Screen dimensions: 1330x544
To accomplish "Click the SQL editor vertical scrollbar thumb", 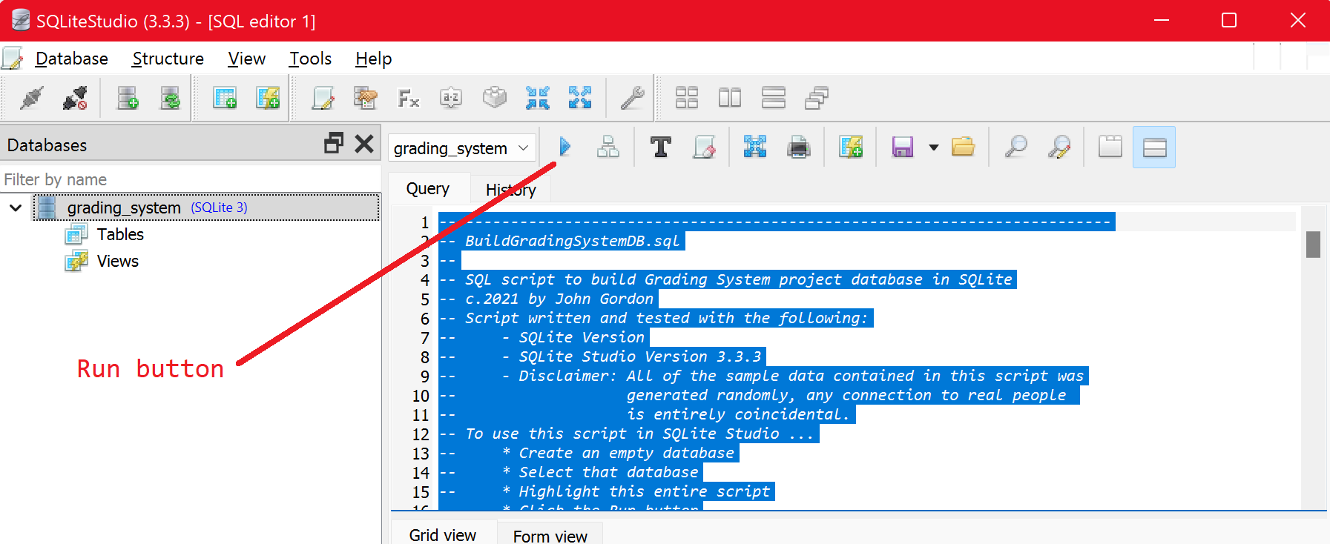I will tap(1313, 245).
